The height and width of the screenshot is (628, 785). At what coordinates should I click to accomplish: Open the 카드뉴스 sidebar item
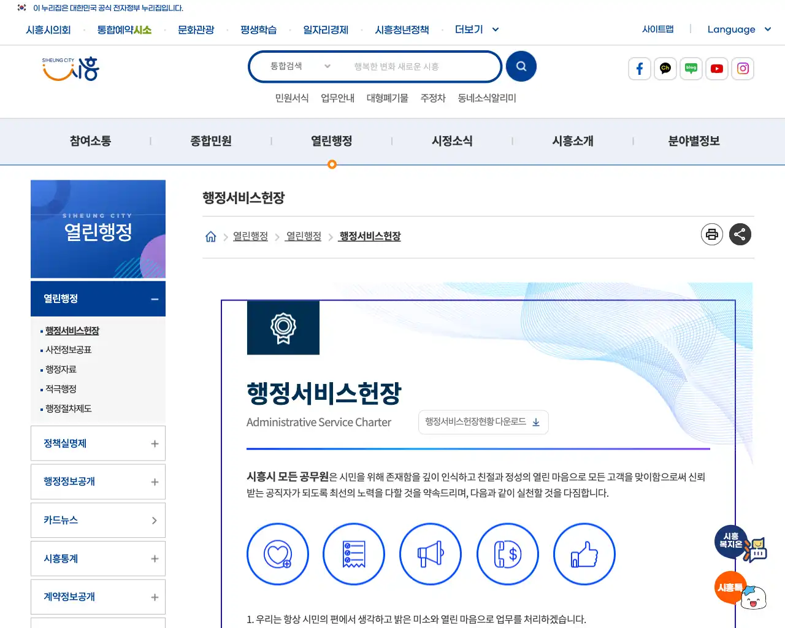coord(98,520)
